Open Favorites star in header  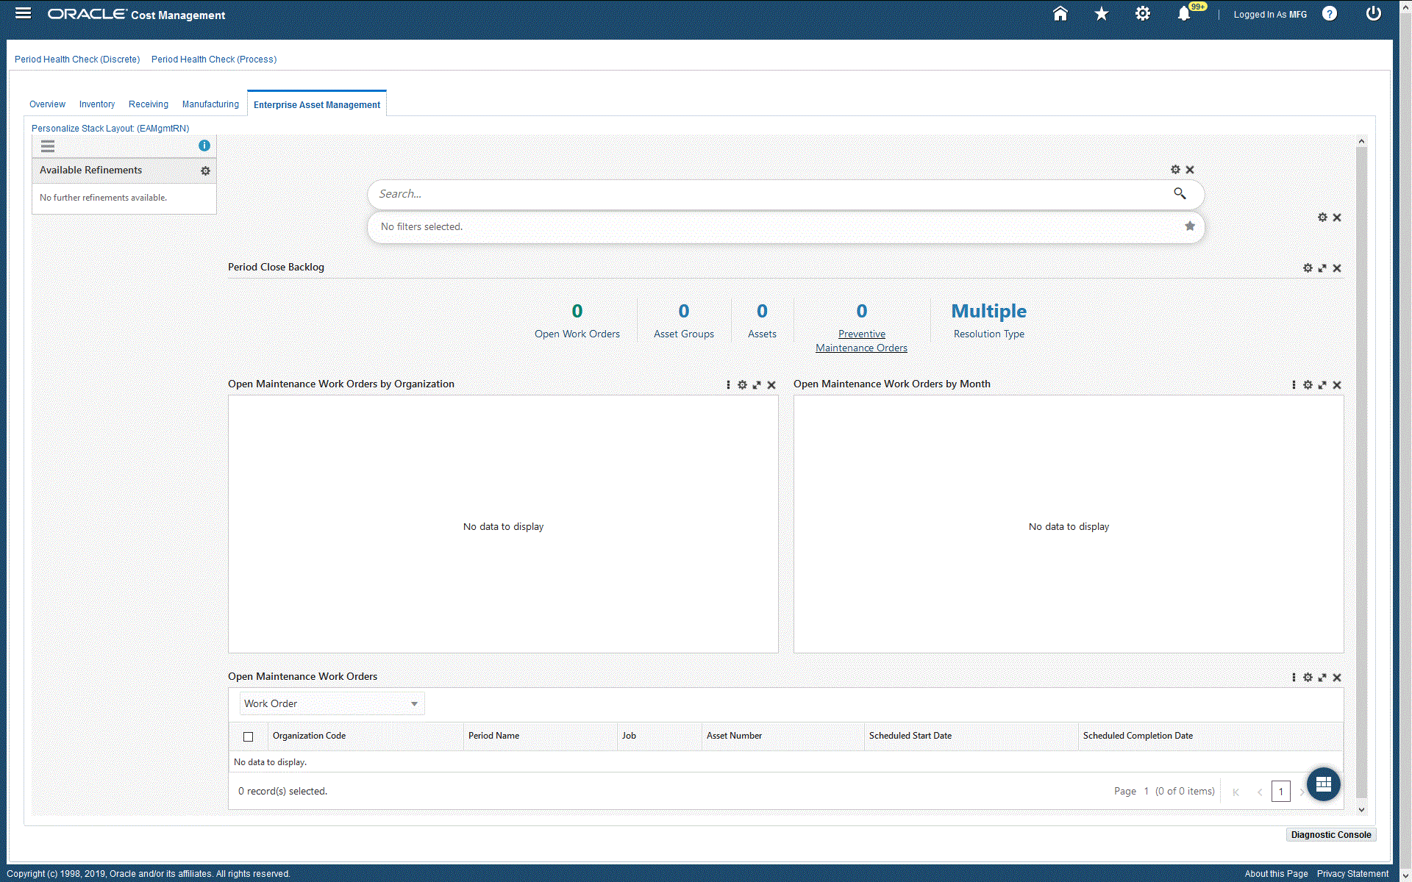pos(1101,14)
